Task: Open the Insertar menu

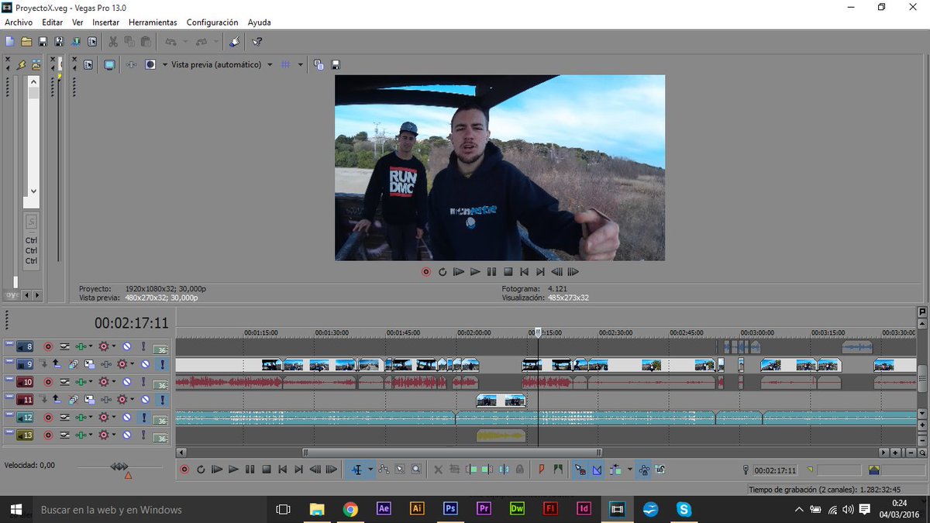Action: pyautogui.click(x=106, y=22)
